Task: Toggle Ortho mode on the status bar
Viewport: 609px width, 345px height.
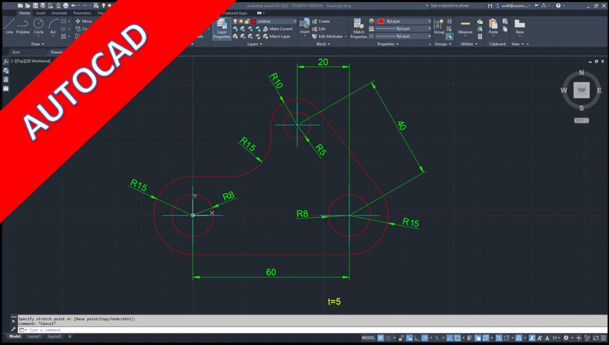Action: pos(417,337)
